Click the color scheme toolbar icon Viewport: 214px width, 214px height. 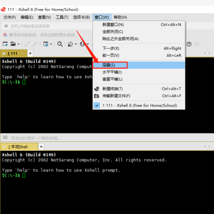(70, 44)
